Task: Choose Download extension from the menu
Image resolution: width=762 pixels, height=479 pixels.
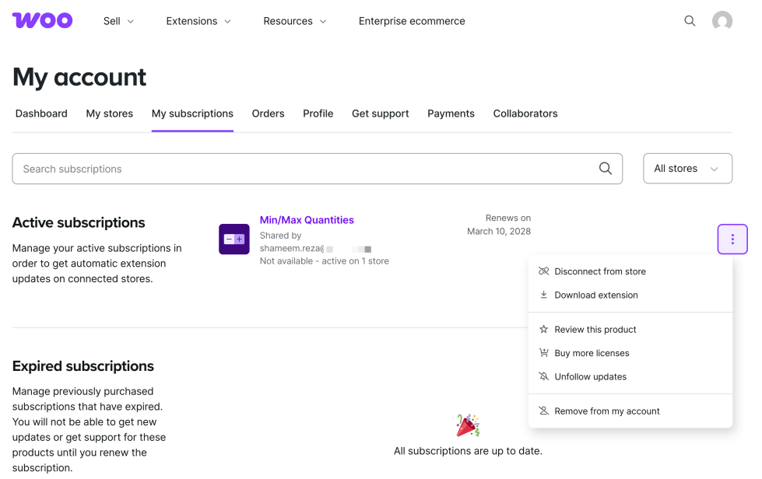Action: tap(595, 295)
